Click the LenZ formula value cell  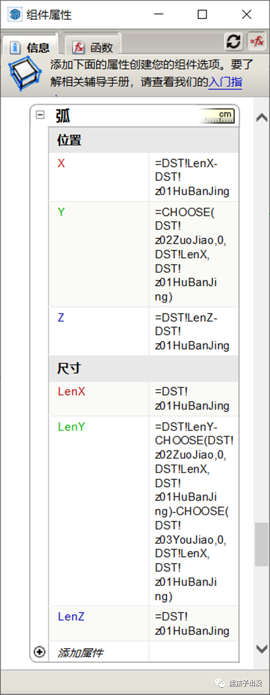point(194,624)
